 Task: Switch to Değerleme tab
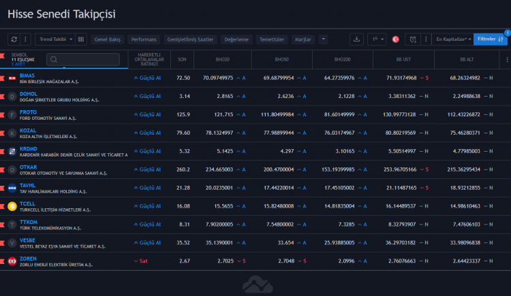[236, 39]
